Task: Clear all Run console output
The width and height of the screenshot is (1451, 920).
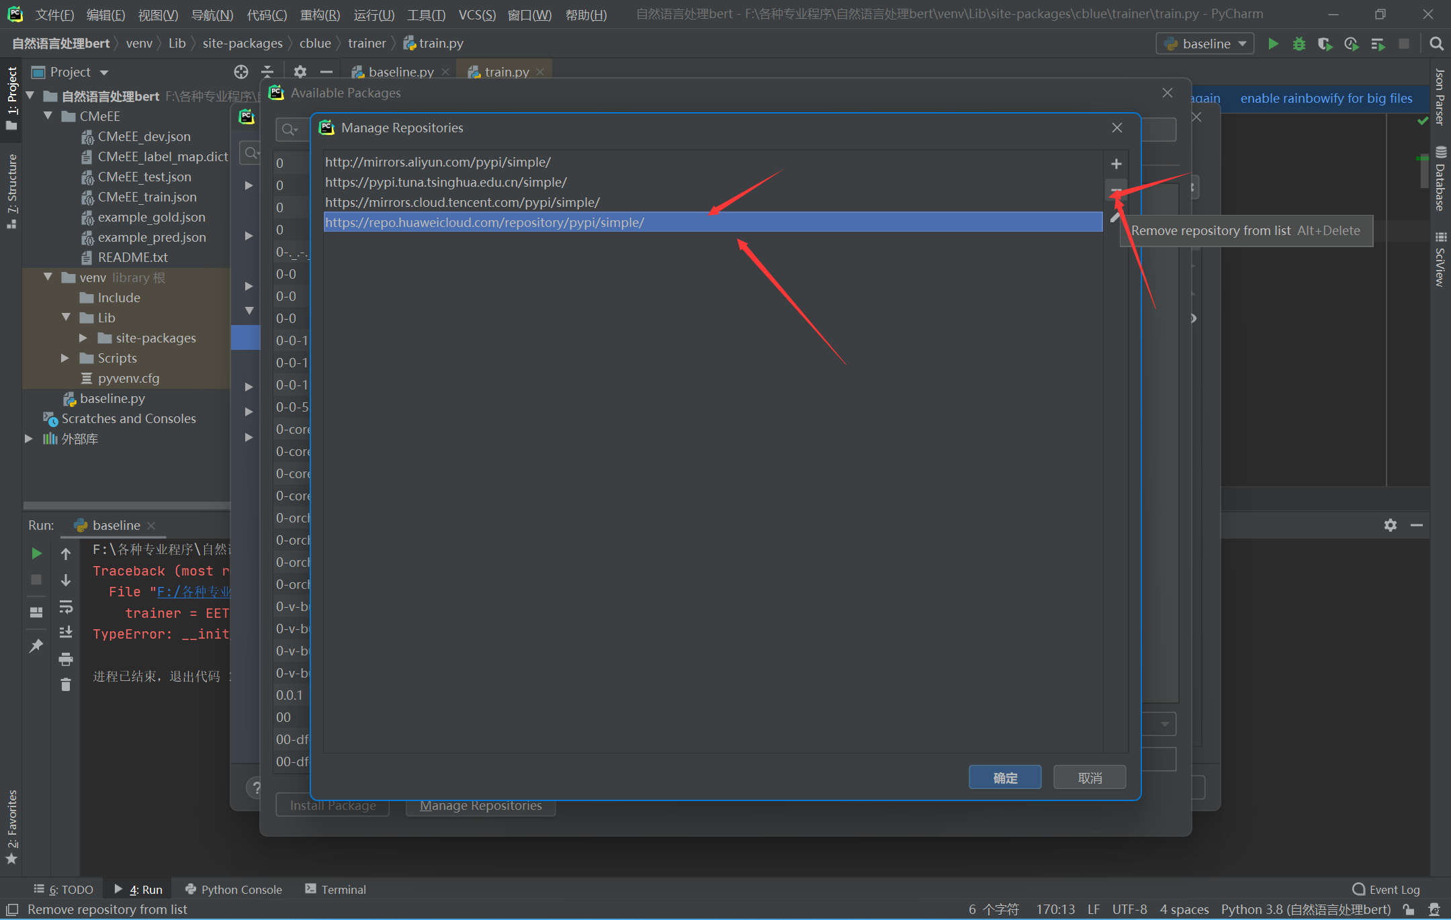Action: click(66, 684)
